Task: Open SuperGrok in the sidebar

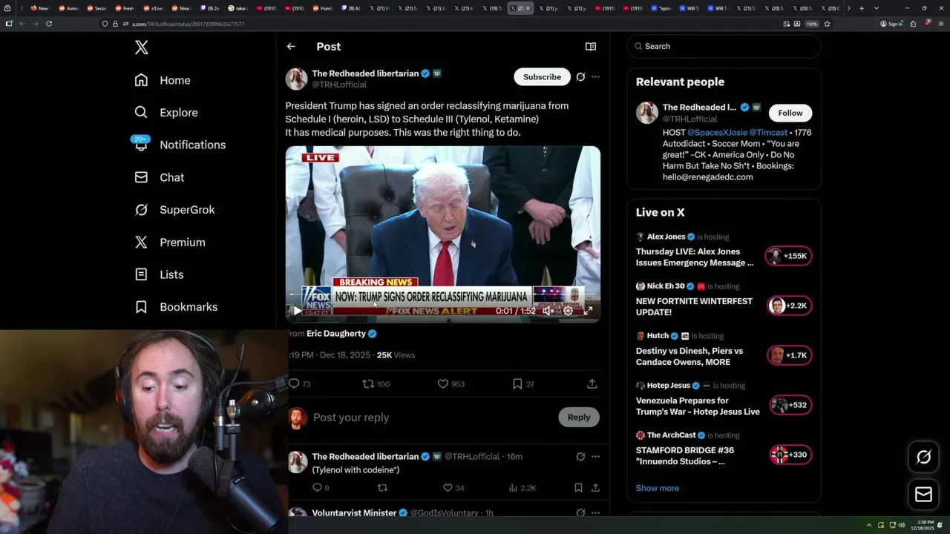Action: pyautogui.click(x=174, y=210)
